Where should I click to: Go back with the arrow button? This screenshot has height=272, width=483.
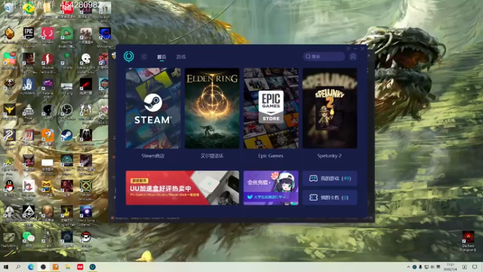144,57
